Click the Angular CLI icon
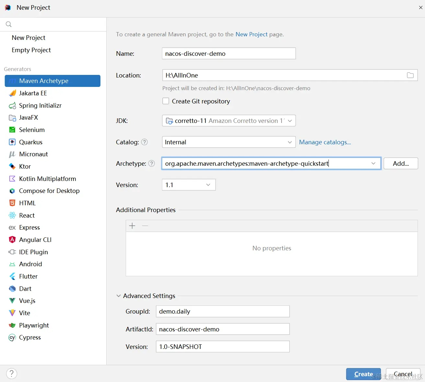 pyautogui.click(x=12, y=240)
